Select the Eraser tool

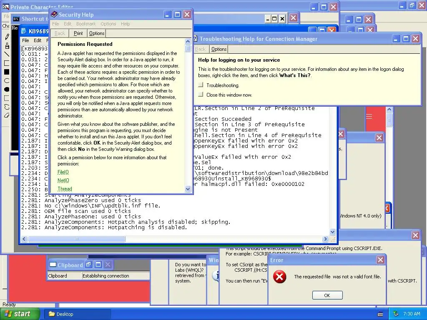tap(7, 115)
